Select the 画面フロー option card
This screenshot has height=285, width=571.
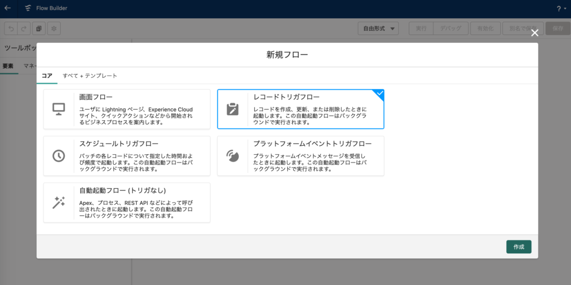[x=127, y=109]
